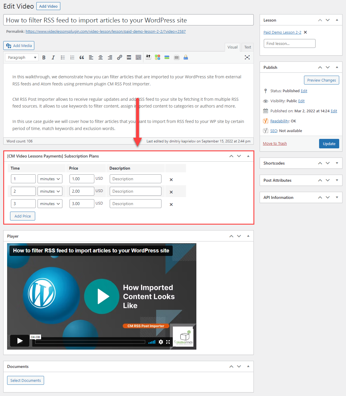Click the small play button in the player bar
This screenshot has height=396, width=346.
point(20,341)
